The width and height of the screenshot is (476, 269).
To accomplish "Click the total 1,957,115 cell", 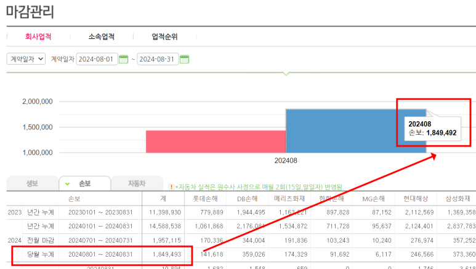I will tap(167, 240).
